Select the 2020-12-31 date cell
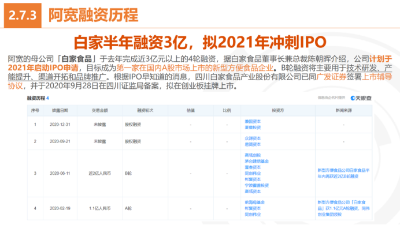This screenshot has width=400, height=225. point(60,125)
